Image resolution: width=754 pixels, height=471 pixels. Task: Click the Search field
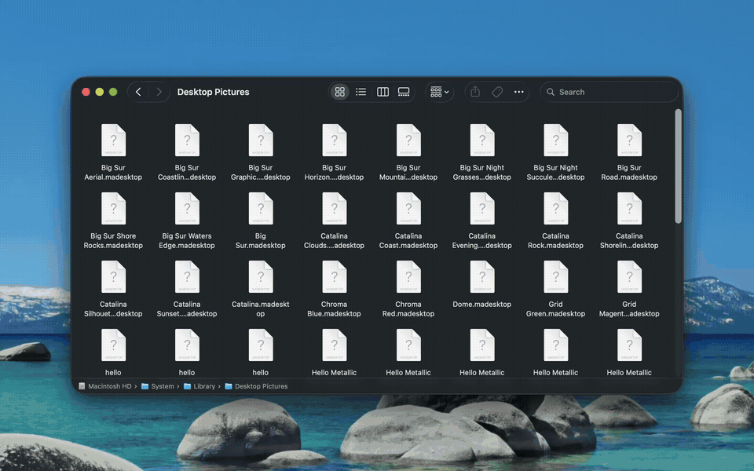coord(609,92)
